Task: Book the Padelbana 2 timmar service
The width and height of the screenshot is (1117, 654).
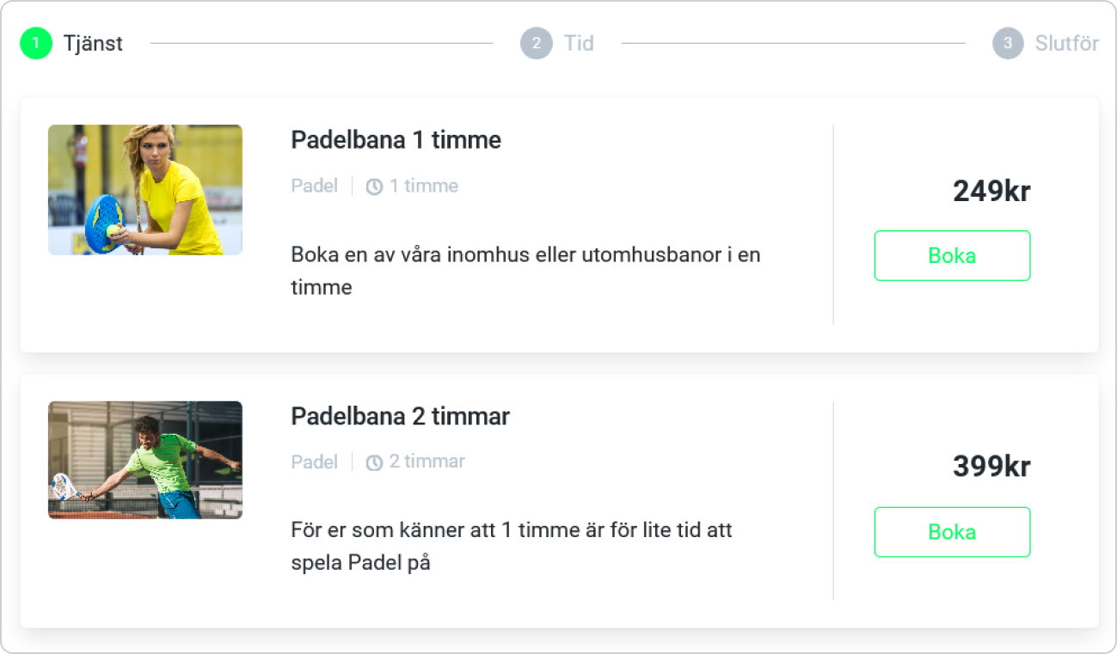Action: [952, 532]
